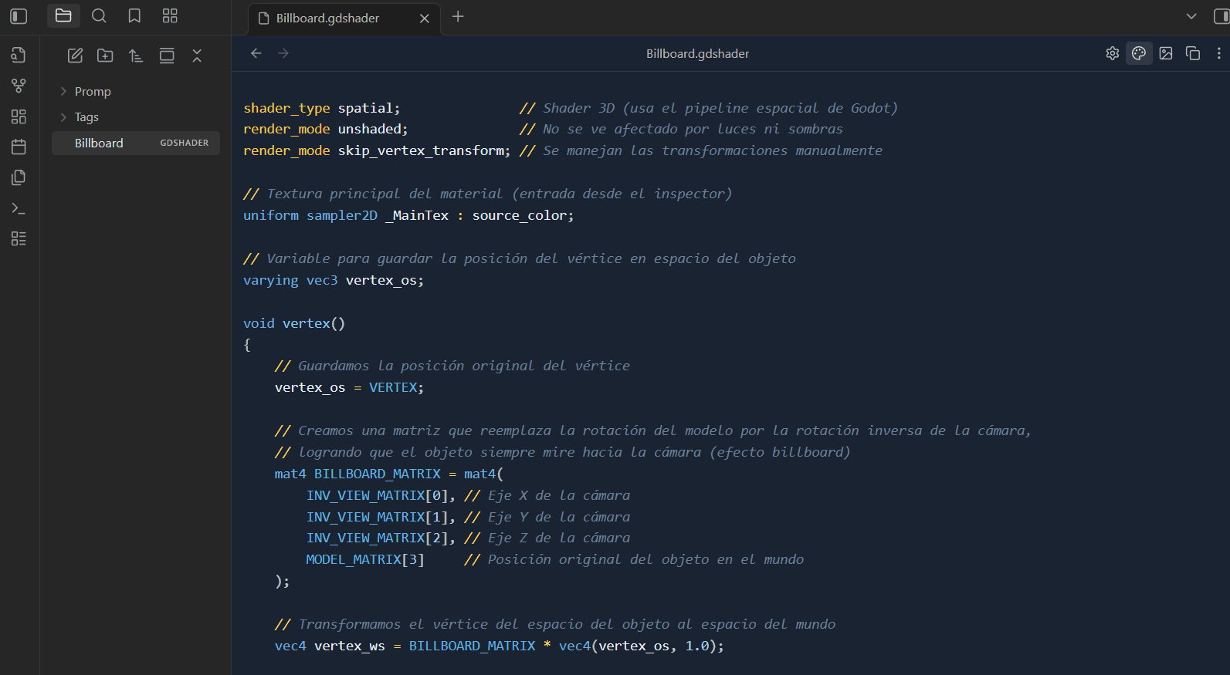Switch to the Search sidebar tab

point(99,16)
